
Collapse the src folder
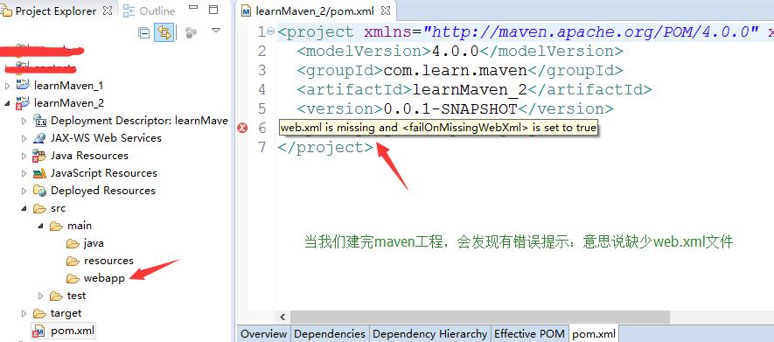pyautogui.click(x=24, y=209)
